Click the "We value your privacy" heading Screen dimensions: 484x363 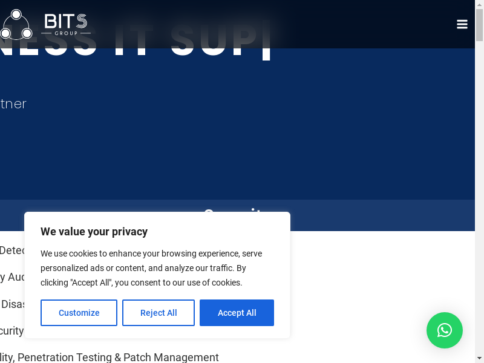[94, 232]
